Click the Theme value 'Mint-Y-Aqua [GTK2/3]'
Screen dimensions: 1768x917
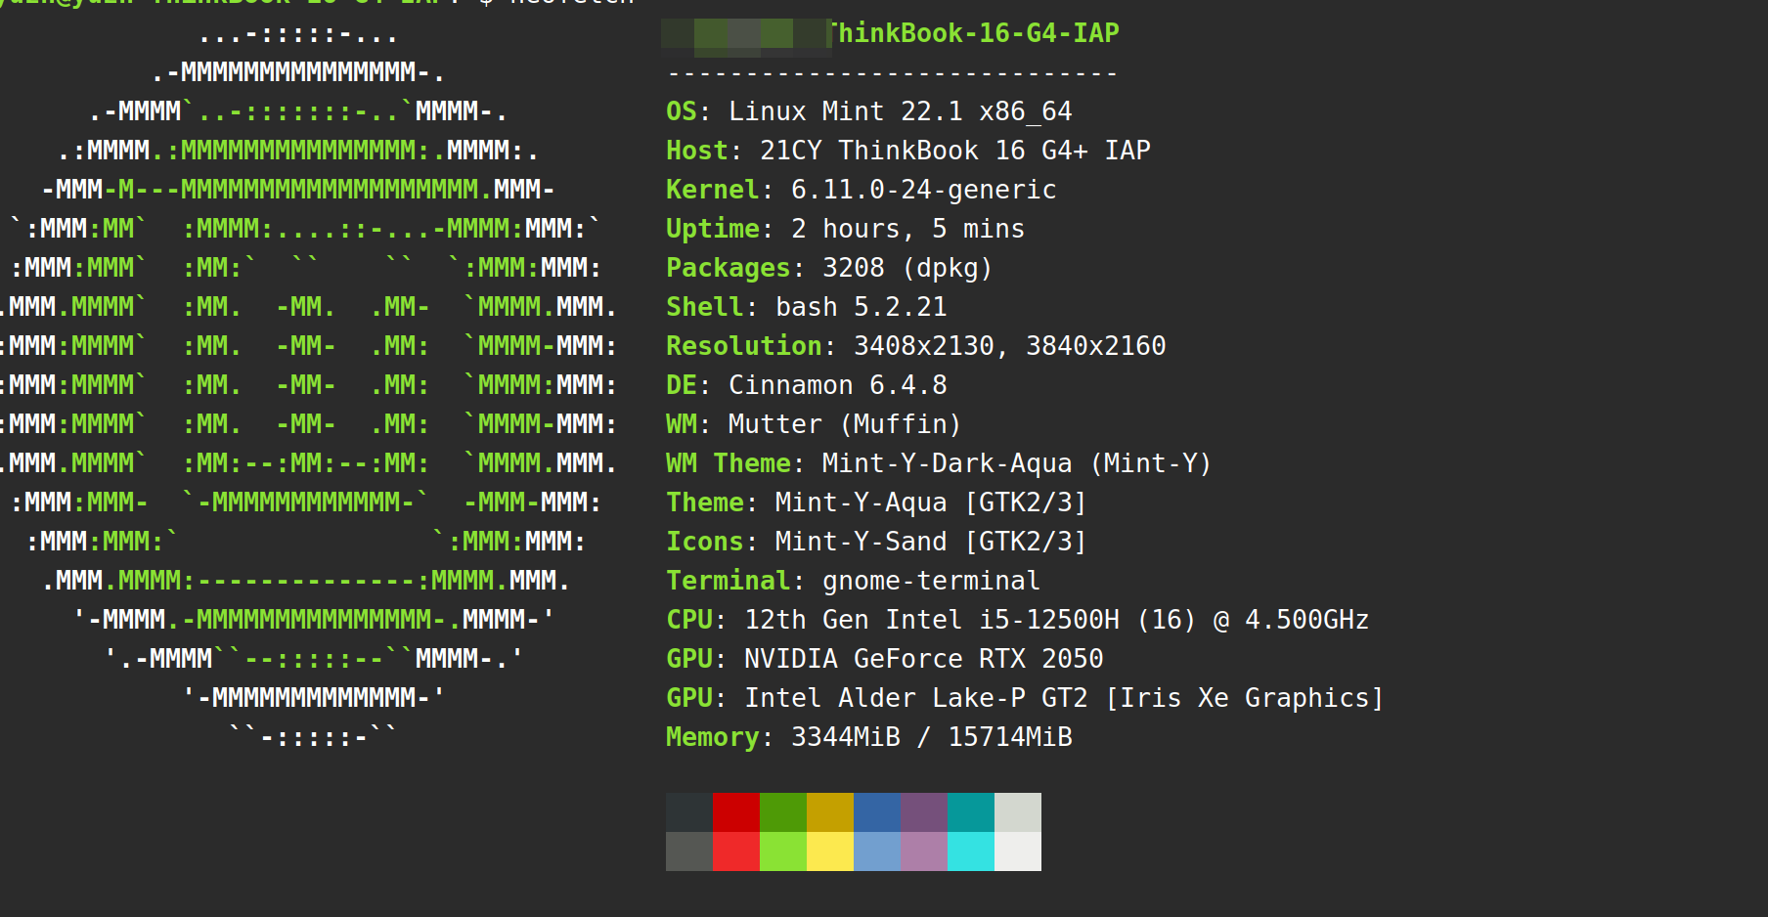[931, 502]
